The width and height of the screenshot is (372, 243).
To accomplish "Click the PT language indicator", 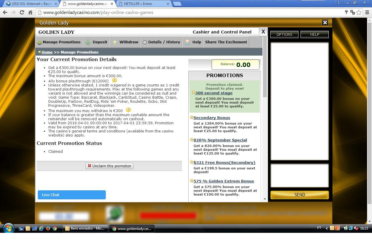I will tap(319, 228).
